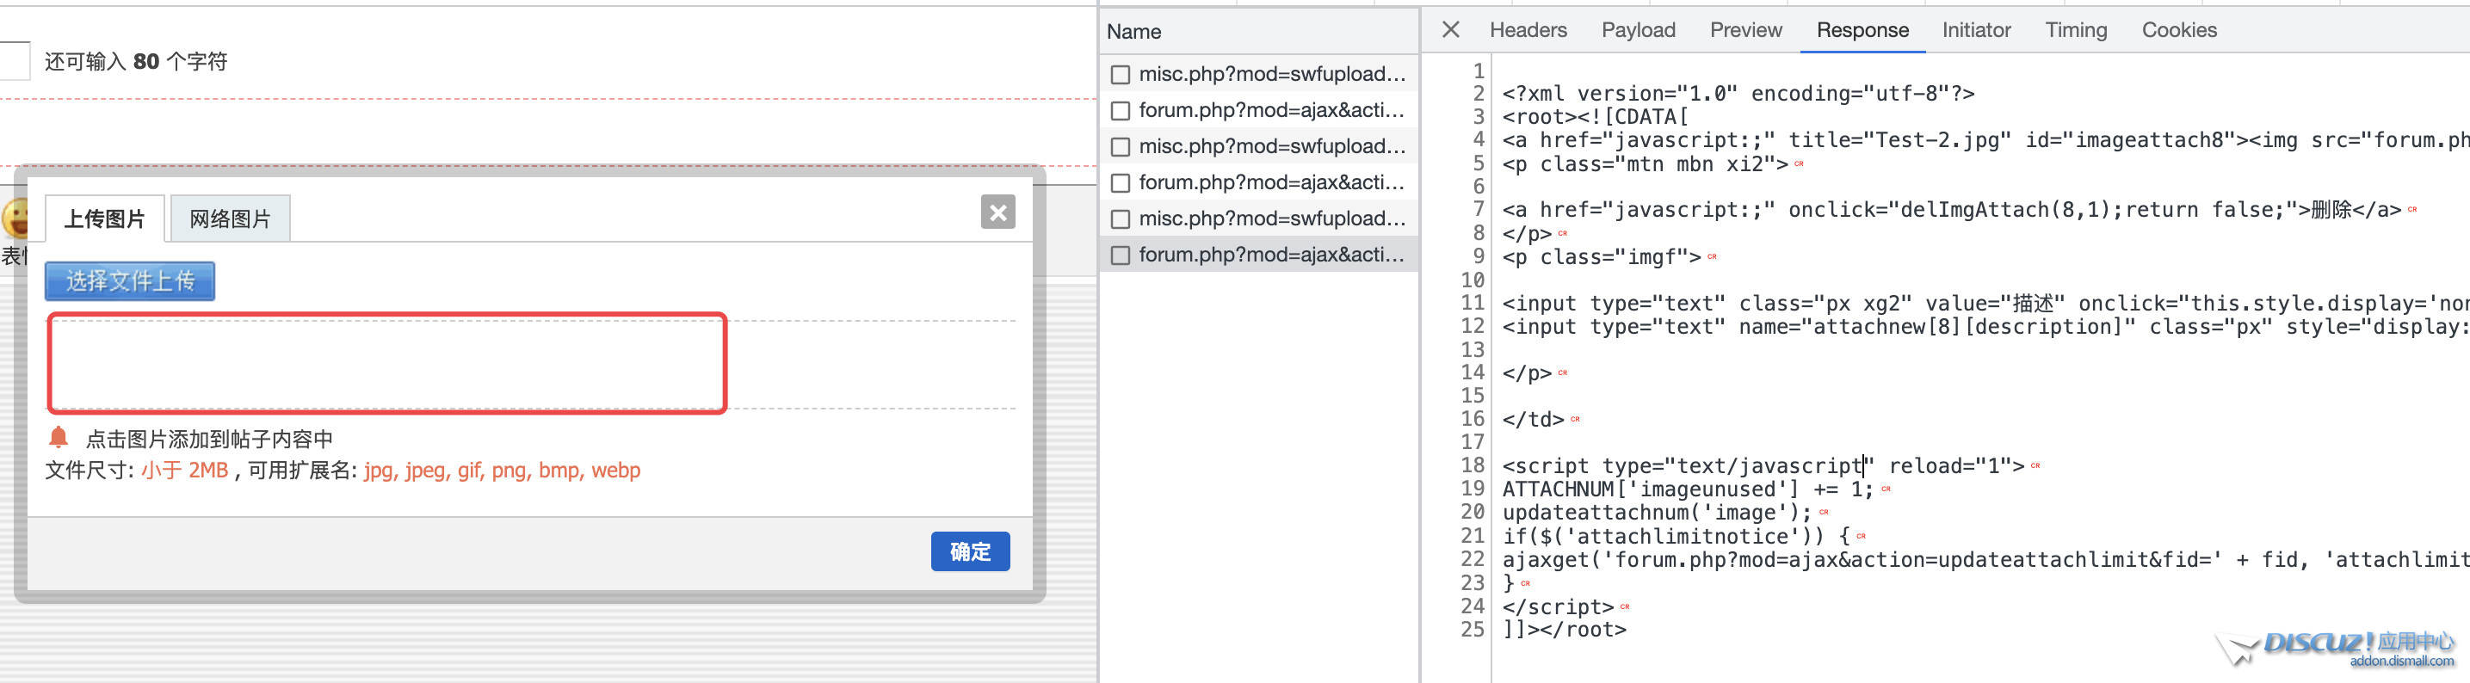Click response line 2 xml version declaration
Viewport: 2470px width, 683px height.
[x=1738, y=93]
